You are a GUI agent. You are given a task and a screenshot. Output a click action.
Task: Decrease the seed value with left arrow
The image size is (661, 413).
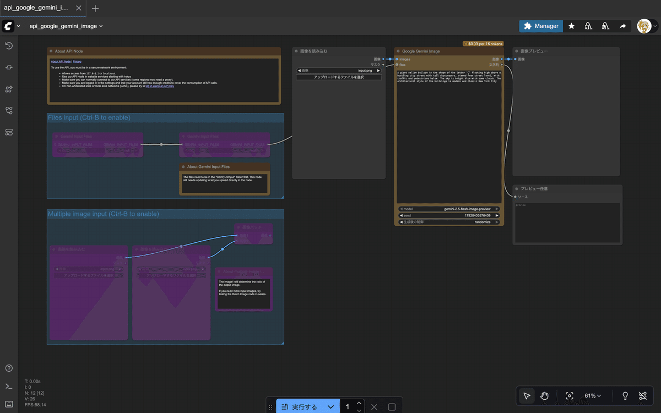[x=401, y=215]
